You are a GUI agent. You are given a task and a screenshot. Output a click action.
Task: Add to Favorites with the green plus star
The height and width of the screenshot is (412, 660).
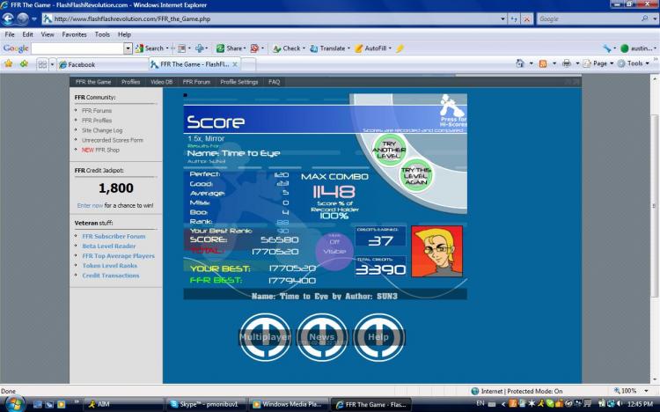coord(24,64)
